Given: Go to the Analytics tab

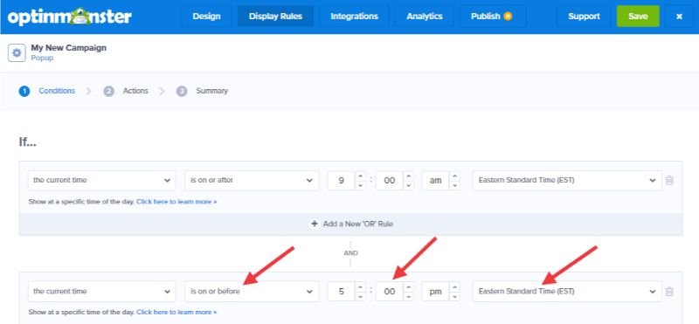Looking at the screenshot, I should tap(425, 17).
